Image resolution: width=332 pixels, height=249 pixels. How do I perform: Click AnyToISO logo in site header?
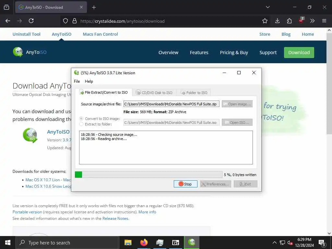pos(30,52)
